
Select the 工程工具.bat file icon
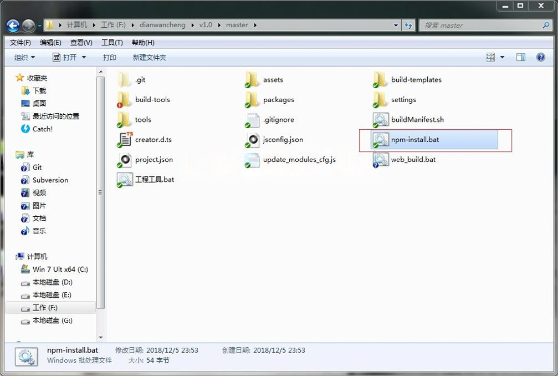[125, 180]
